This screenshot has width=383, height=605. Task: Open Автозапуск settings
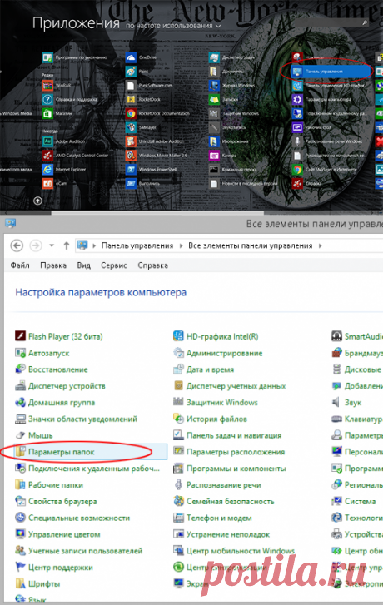[x=42, y=353]
